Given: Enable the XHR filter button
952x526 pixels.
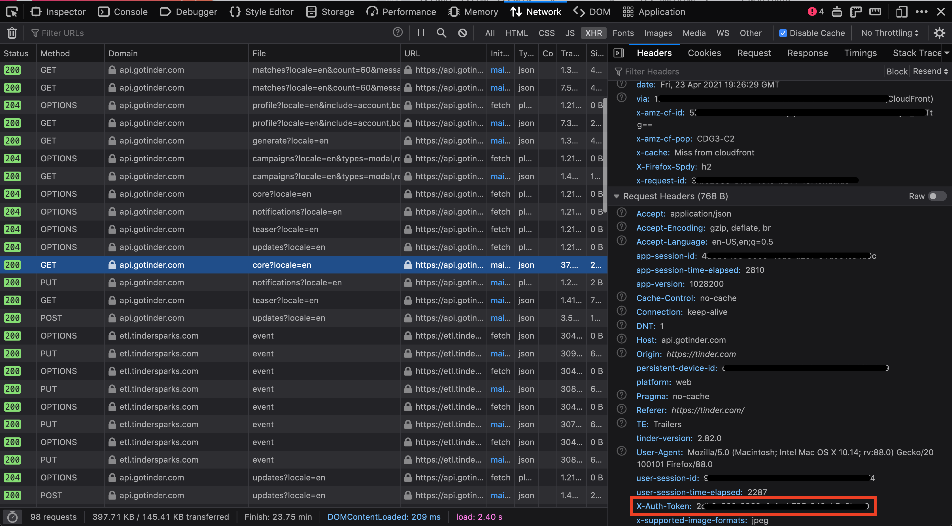Looking at the screenshot, I should coord(593,33).
